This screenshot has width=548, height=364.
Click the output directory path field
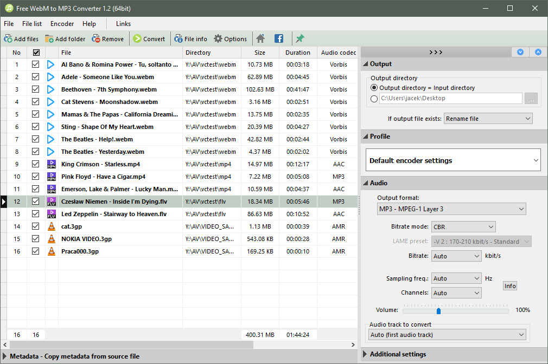[x=451, y=99]
